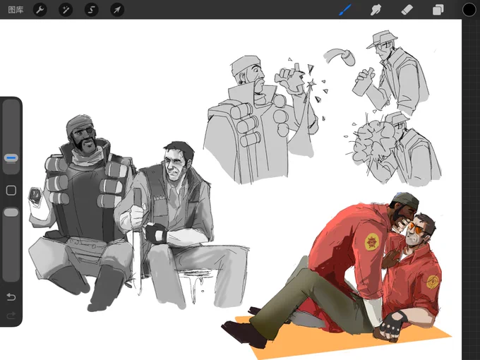The height and width of the screenshot is (360, 480).
Task: Select the Smudge finger tool
Action: (376, 10)
